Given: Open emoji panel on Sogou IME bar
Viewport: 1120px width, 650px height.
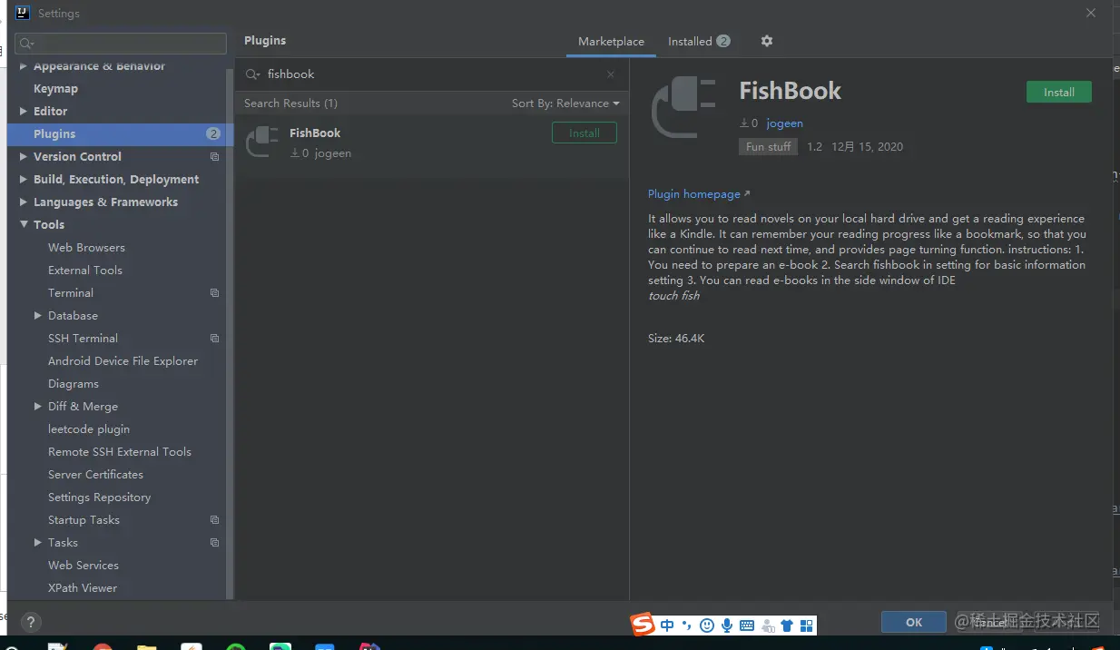Looking at the screenshot, I should [x=707, y=625].
